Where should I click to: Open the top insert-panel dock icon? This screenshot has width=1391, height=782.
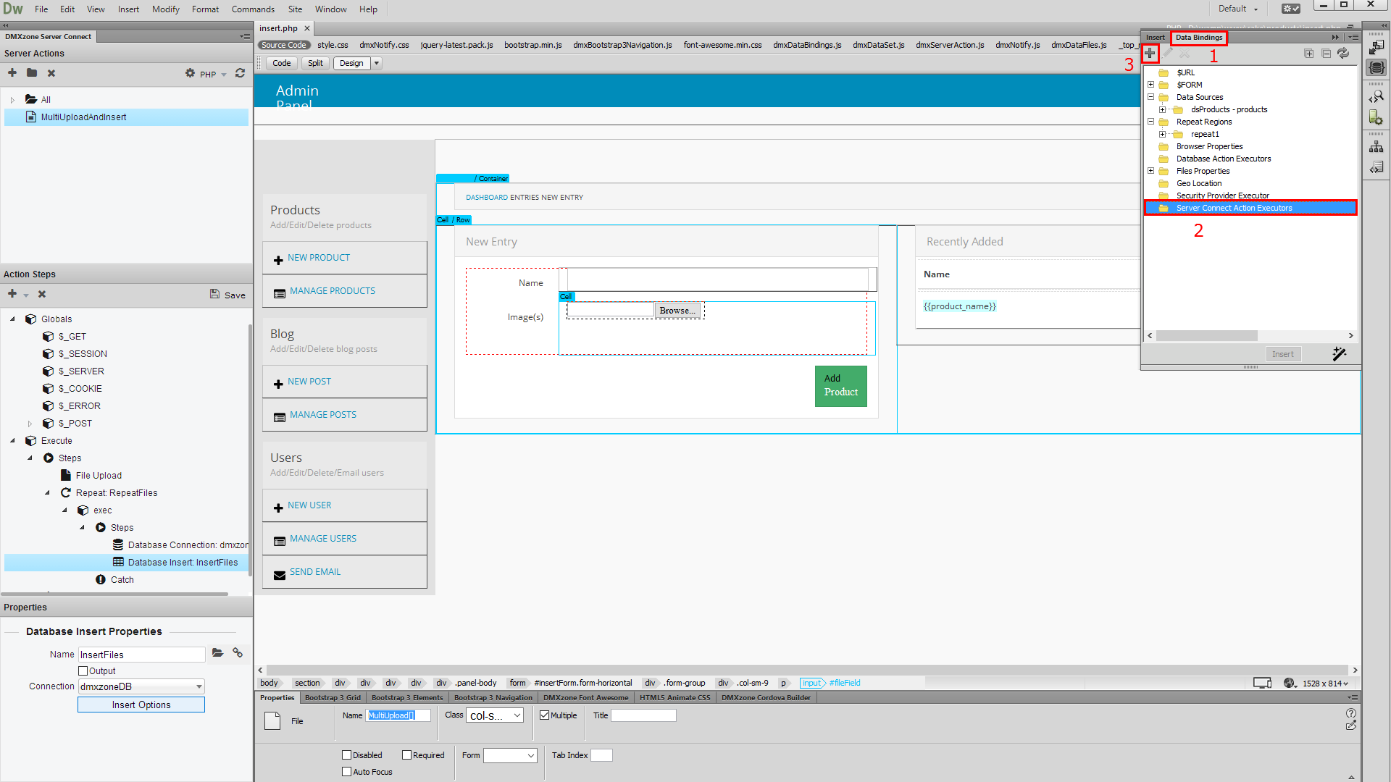click(x=1377, y=47)
